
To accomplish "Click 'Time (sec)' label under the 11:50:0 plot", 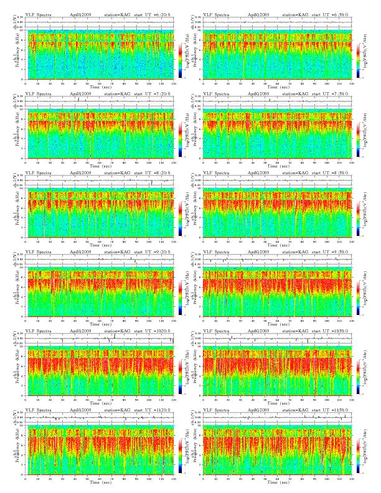I will coord(278,482).
